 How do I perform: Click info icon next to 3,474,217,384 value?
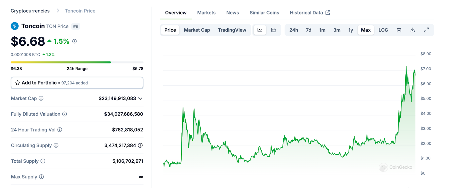coord(140,145)
